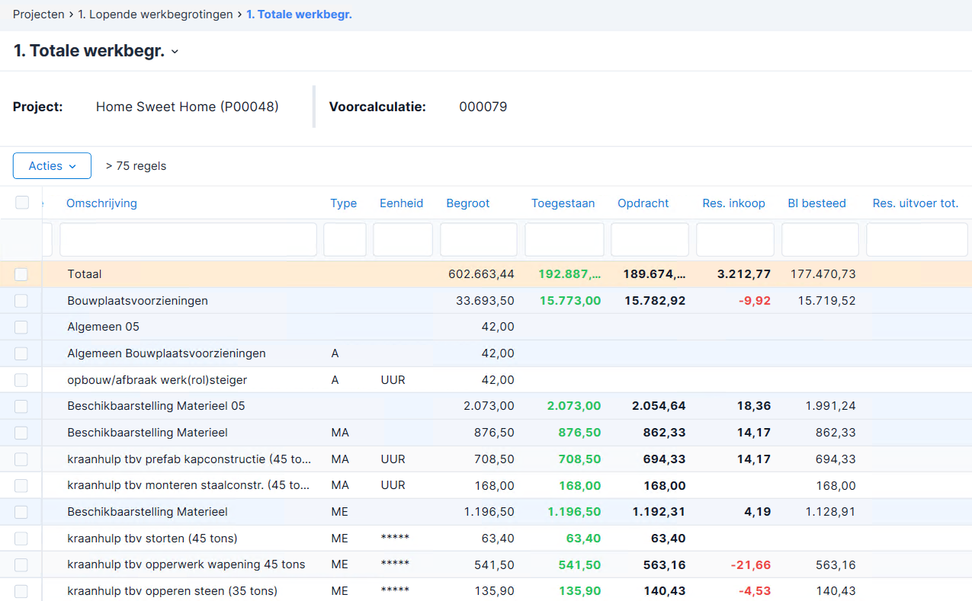Tick the checkbox for opbouw/afbraak werk(rol)steiger
Image resolution: width=972 pixels, height=601 pixels.
[x=21, y=380]
